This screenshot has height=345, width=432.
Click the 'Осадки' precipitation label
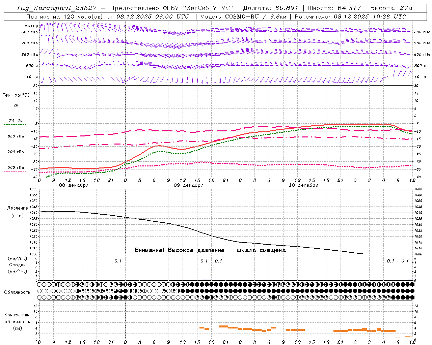pyautogui.click(x=17, y=265)
